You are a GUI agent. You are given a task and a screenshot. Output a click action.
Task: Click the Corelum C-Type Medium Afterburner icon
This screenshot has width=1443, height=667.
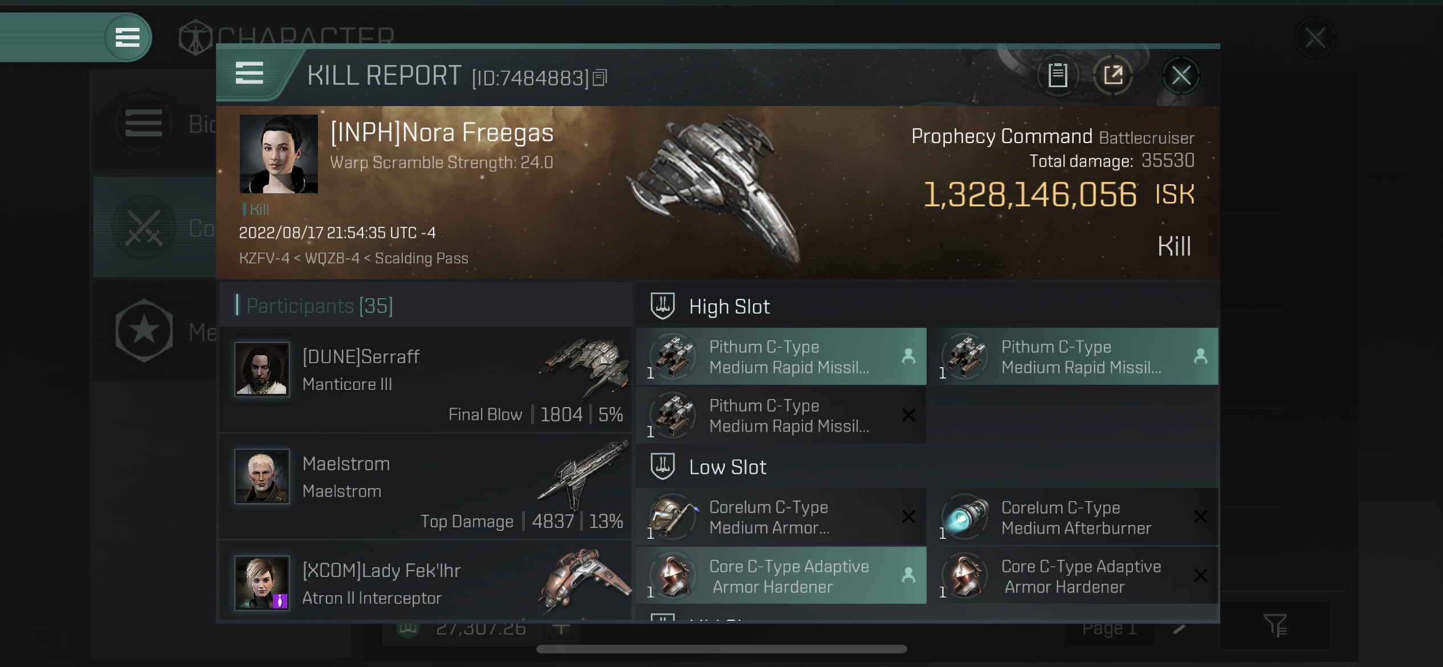pyautogui.click(x=966, y=518)
